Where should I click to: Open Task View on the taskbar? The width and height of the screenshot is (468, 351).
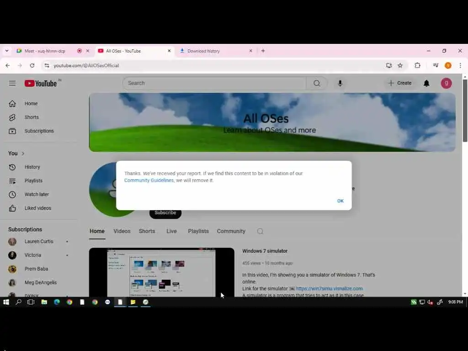tap(31, 302)
